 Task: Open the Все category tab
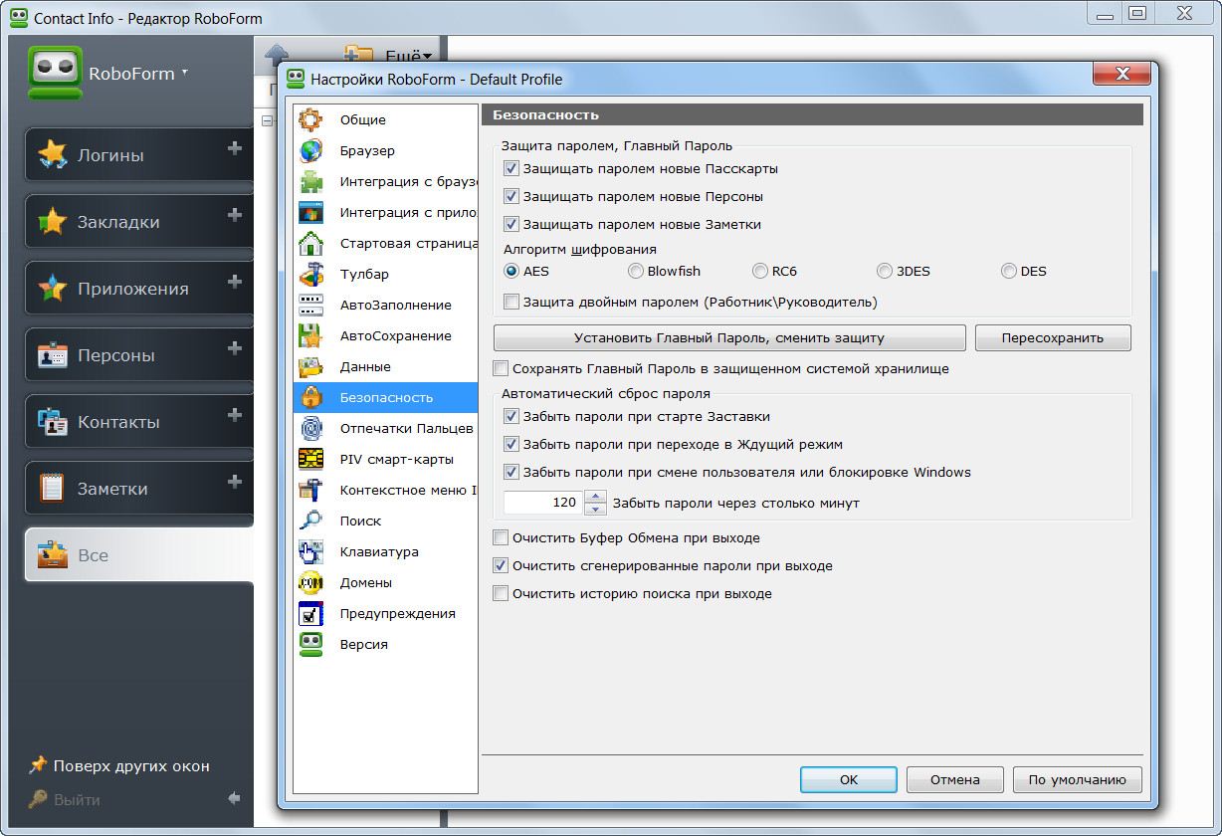[139, 555]
